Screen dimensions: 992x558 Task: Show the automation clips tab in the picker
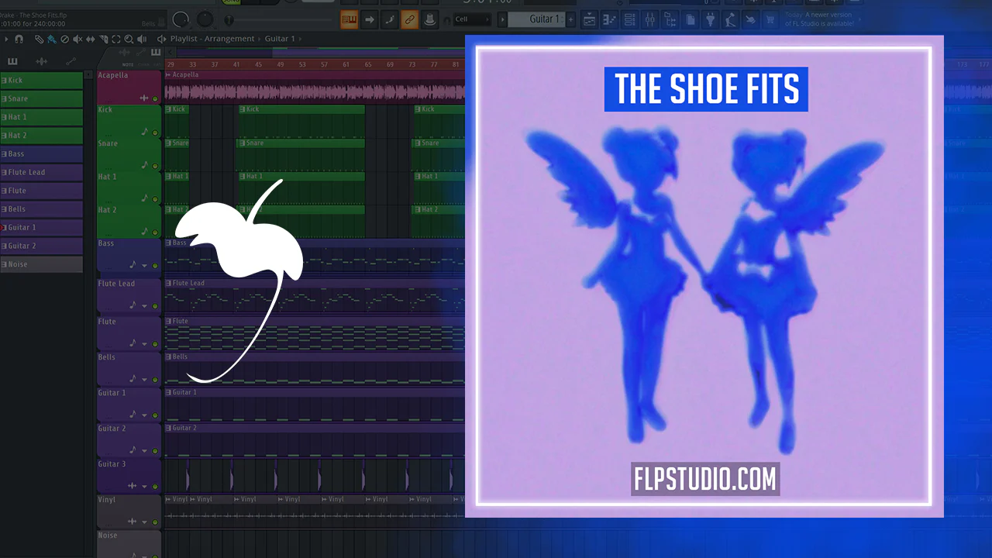point(71,61)
